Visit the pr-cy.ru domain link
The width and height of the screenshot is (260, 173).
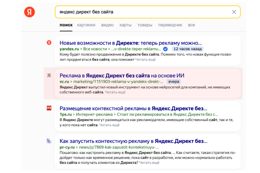[x=67, y=147]
